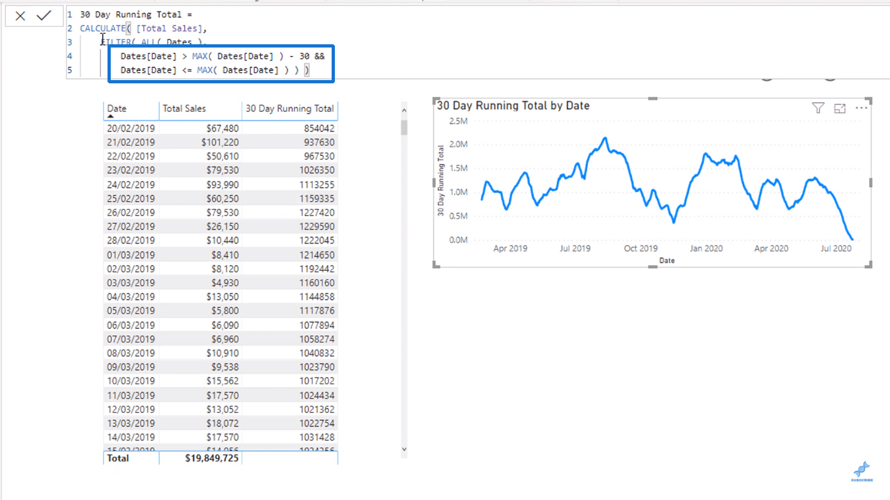Sort by the 30 Day Running Total header
890x500 pixels.
point(289,109)
